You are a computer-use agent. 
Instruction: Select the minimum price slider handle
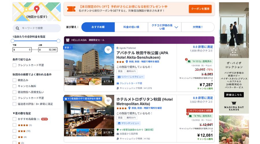(x=13, y=41)
